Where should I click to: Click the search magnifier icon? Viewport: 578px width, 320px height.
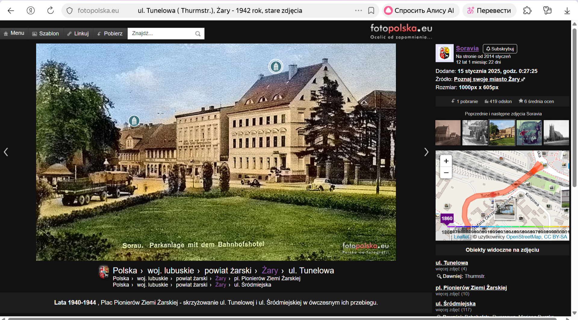click(198, 34)
